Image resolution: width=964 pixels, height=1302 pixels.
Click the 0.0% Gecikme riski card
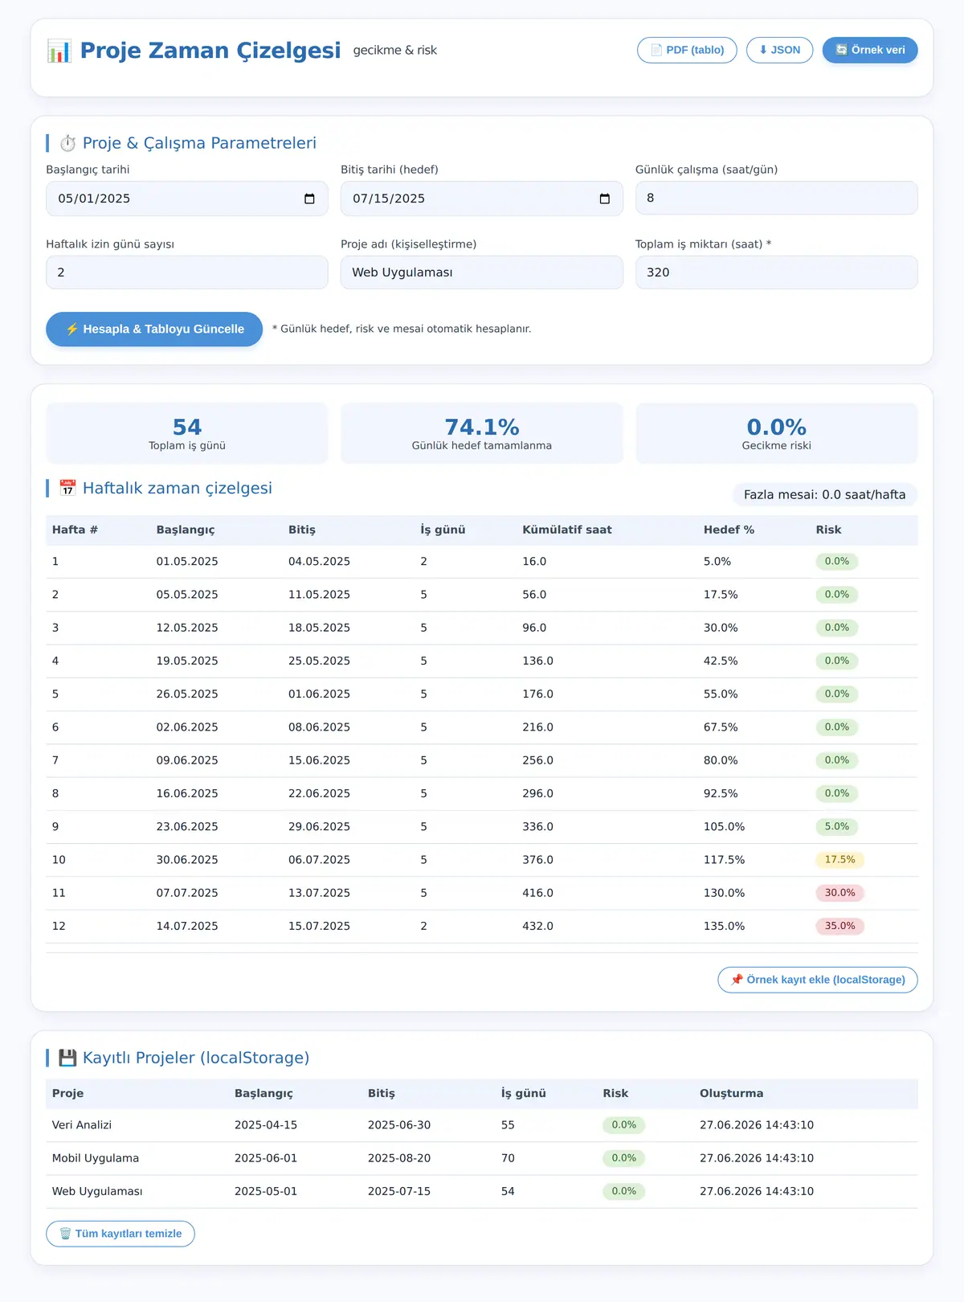click(776, 433)
